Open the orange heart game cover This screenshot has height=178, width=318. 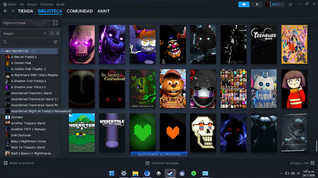click(172, 133)
